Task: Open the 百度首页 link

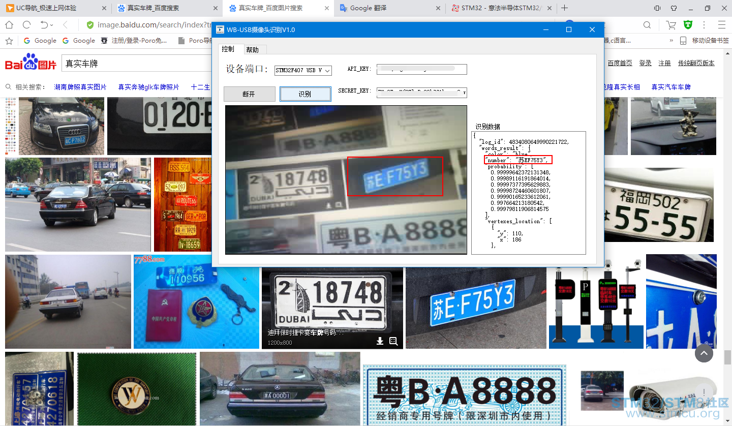Action: 620,63
